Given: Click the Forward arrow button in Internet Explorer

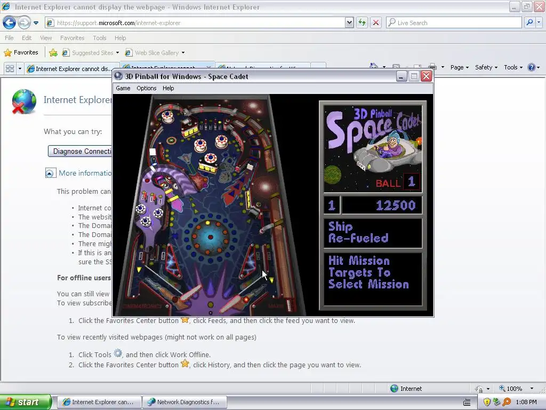Looking at the screenshot, I should click(24, 23).
